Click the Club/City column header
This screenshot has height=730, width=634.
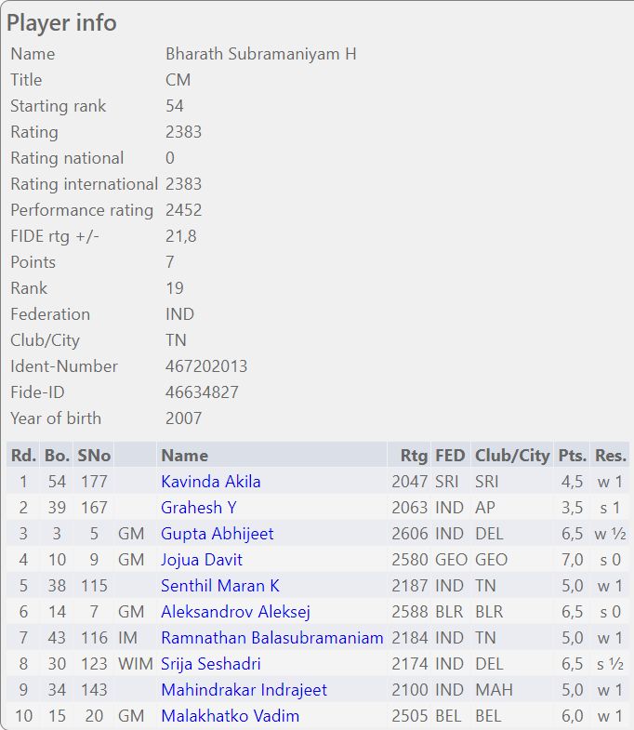click(x=512, y=456)
